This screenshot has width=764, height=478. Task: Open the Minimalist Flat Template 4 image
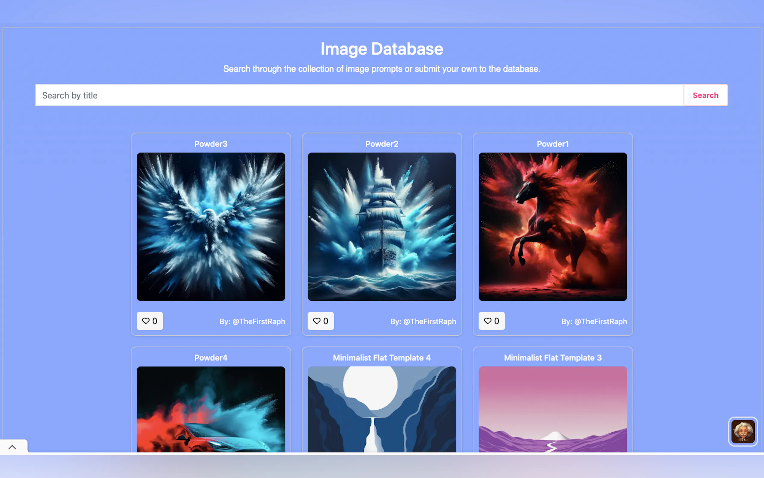382,409
